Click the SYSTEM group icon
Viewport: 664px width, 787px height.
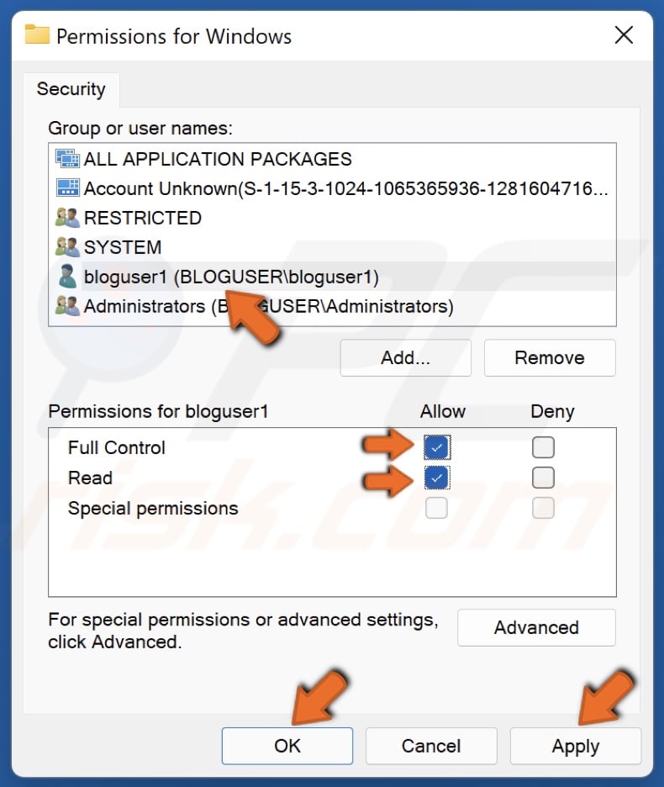[x=66, y=247]
